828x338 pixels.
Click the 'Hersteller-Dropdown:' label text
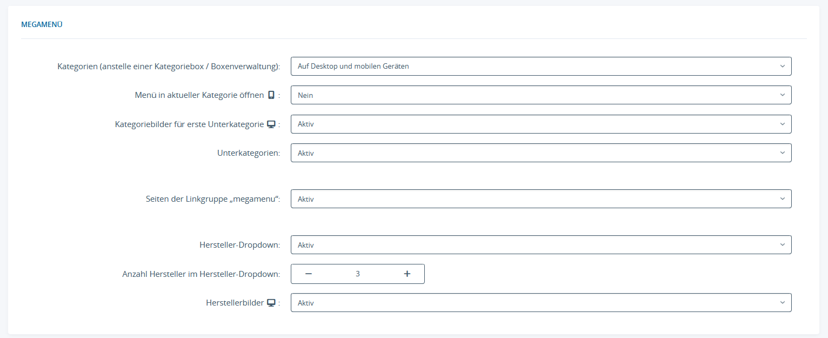point(239,245)
